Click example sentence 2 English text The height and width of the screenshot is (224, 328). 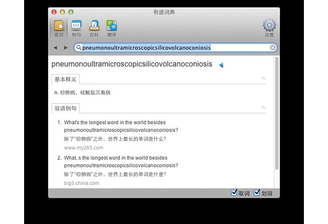(x=121, y=161)
